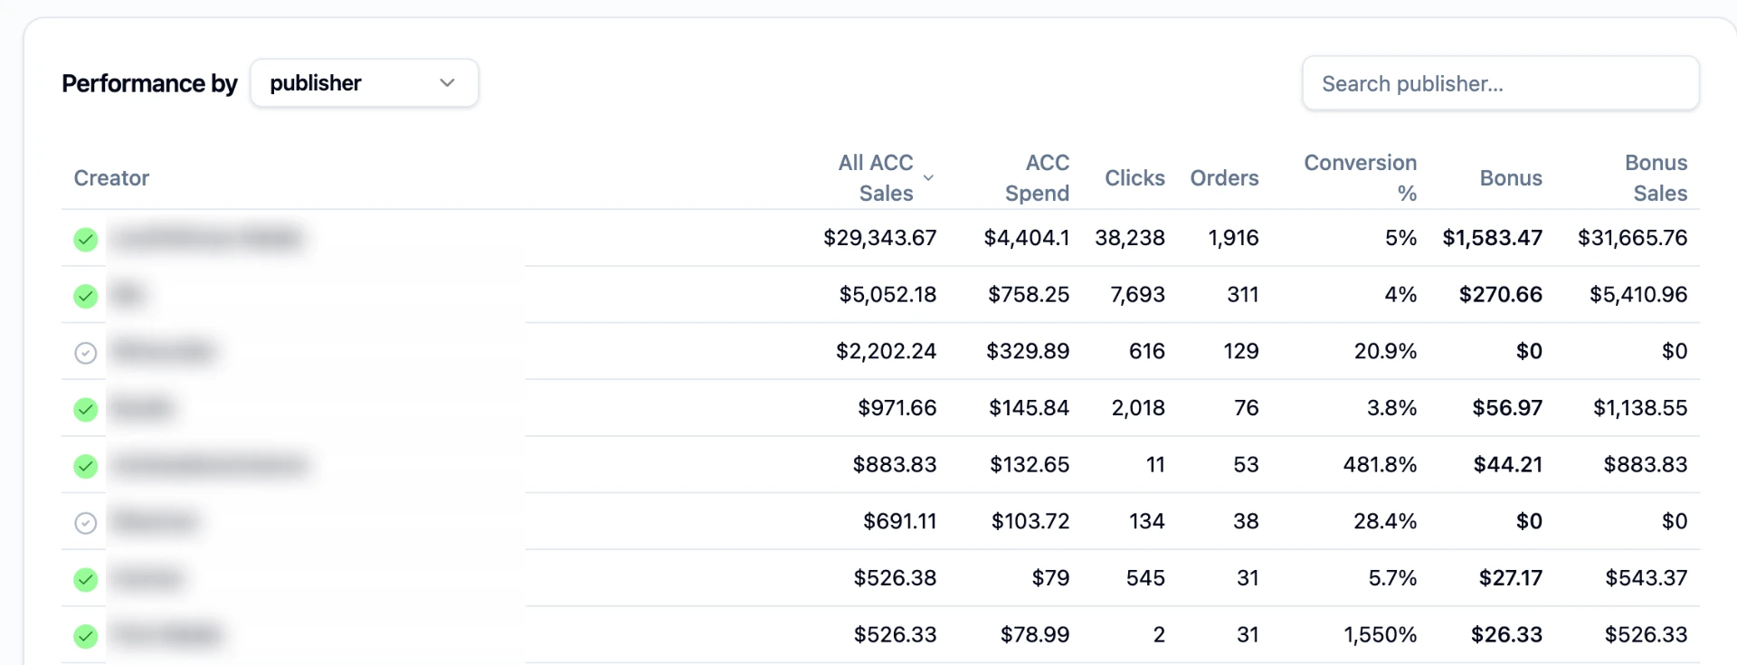The width and height of the screenshot is (1737, 665).
Task: Click the blurred creator name in $2,202.24 row
Action: 165,351
